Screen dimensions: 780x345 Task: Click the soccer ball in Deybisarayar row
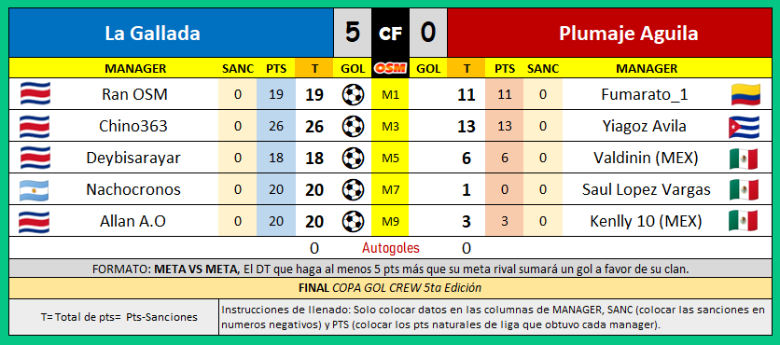(x=353, y=159)
